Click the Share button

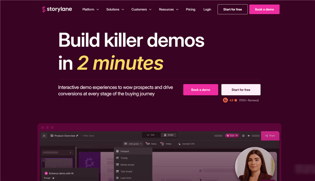point(270,136)
